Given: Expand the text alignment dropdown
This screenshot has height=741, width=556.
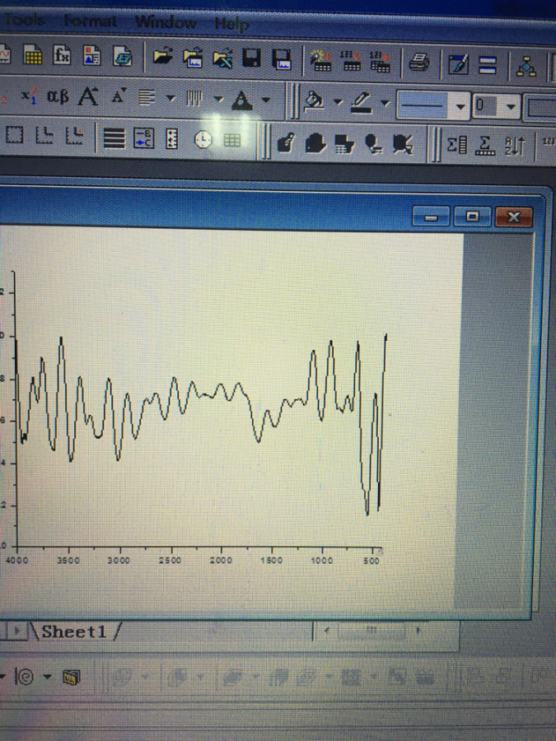Looking at the screenshot, I should (171, 98).
